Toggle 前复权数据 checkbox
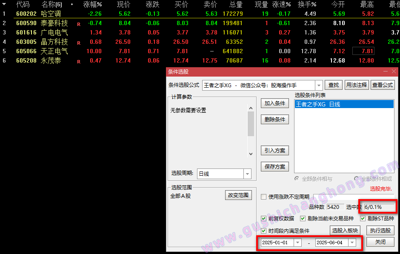This screenshot has height=254, width=400. 263,219
